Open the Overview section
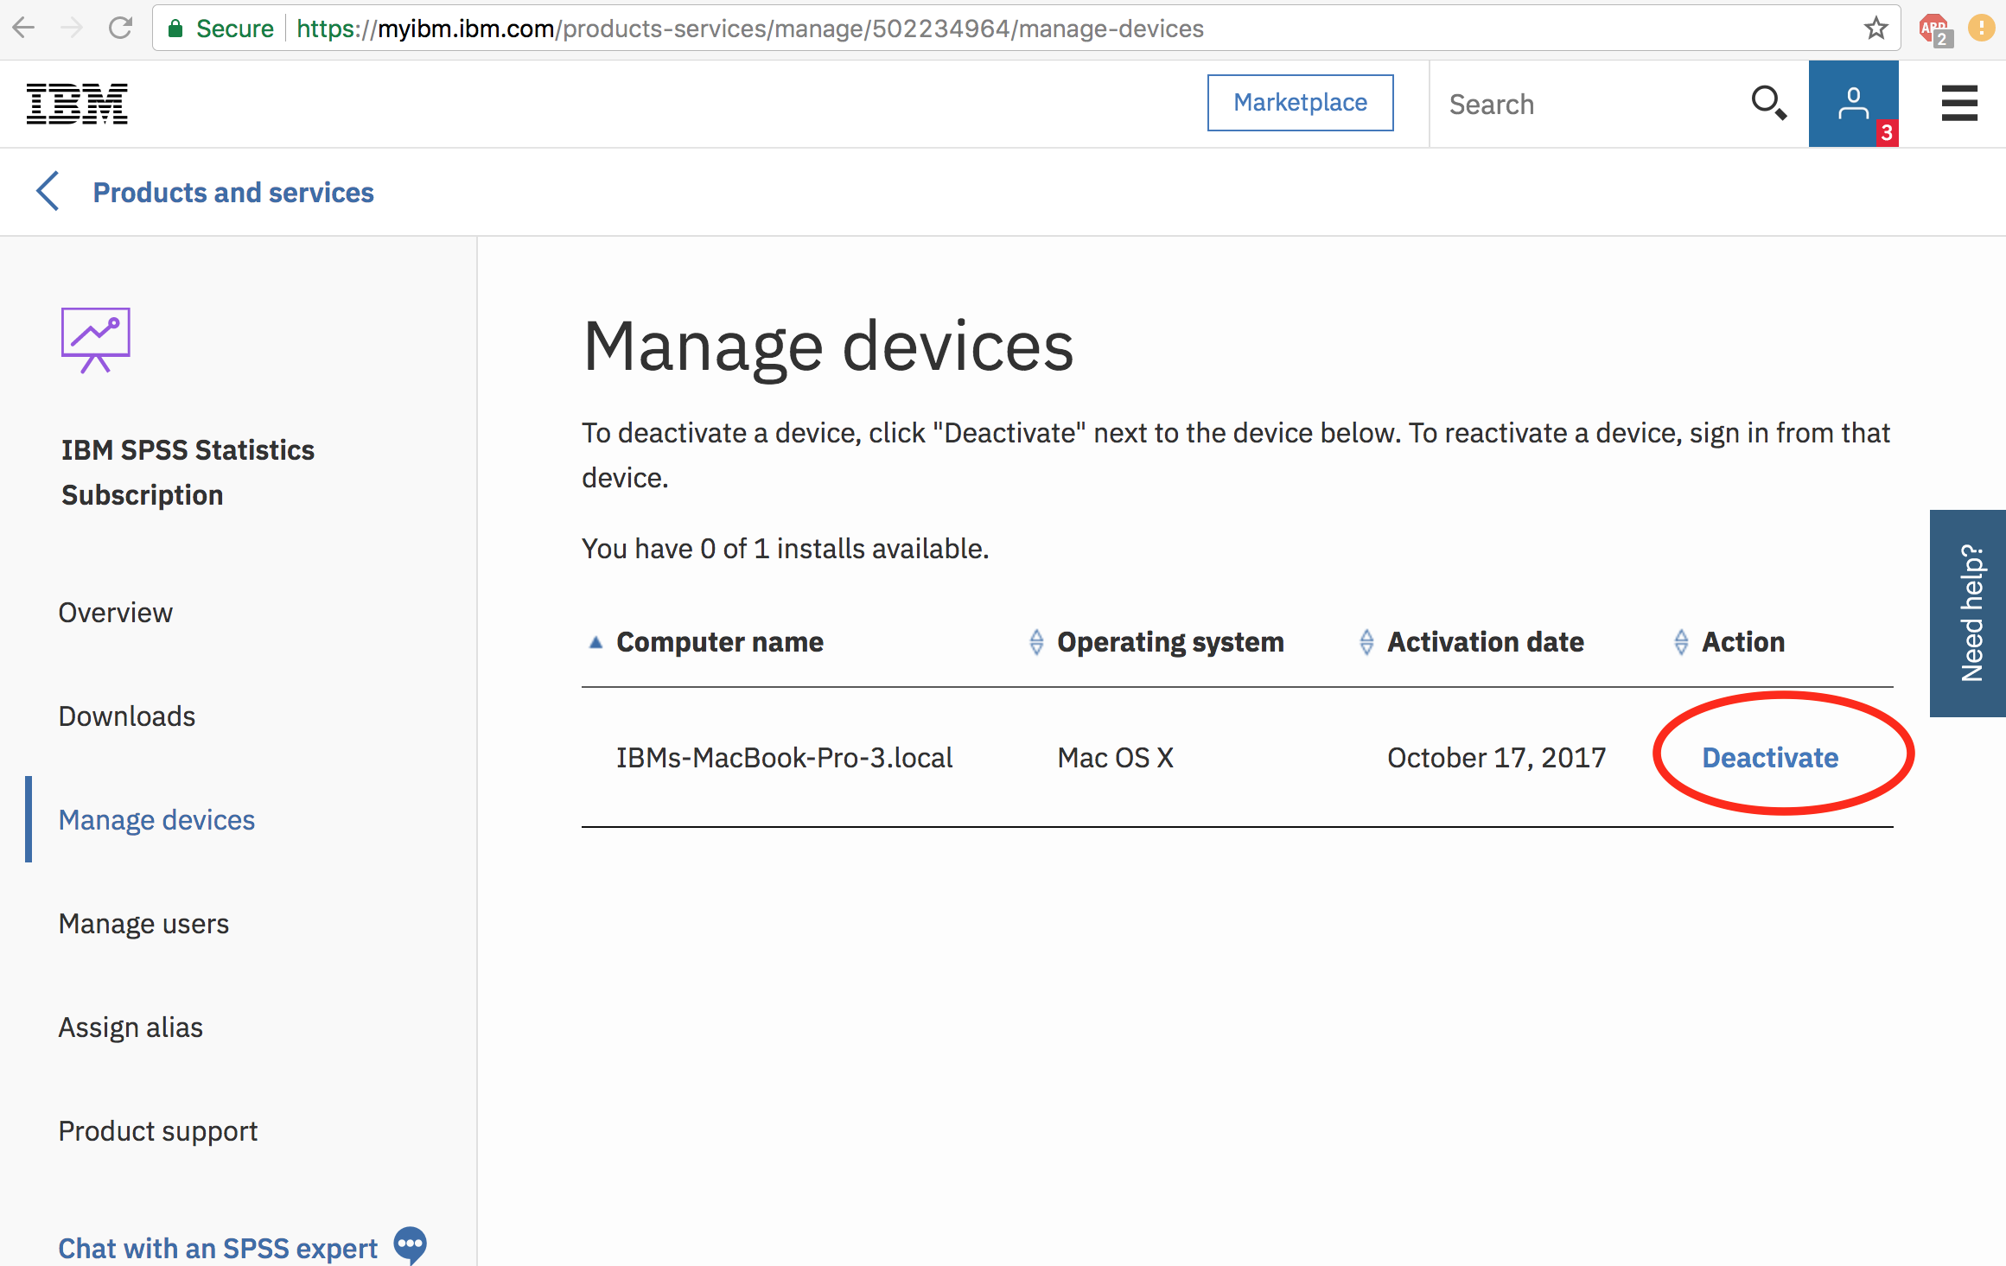 tap(115, 613)
